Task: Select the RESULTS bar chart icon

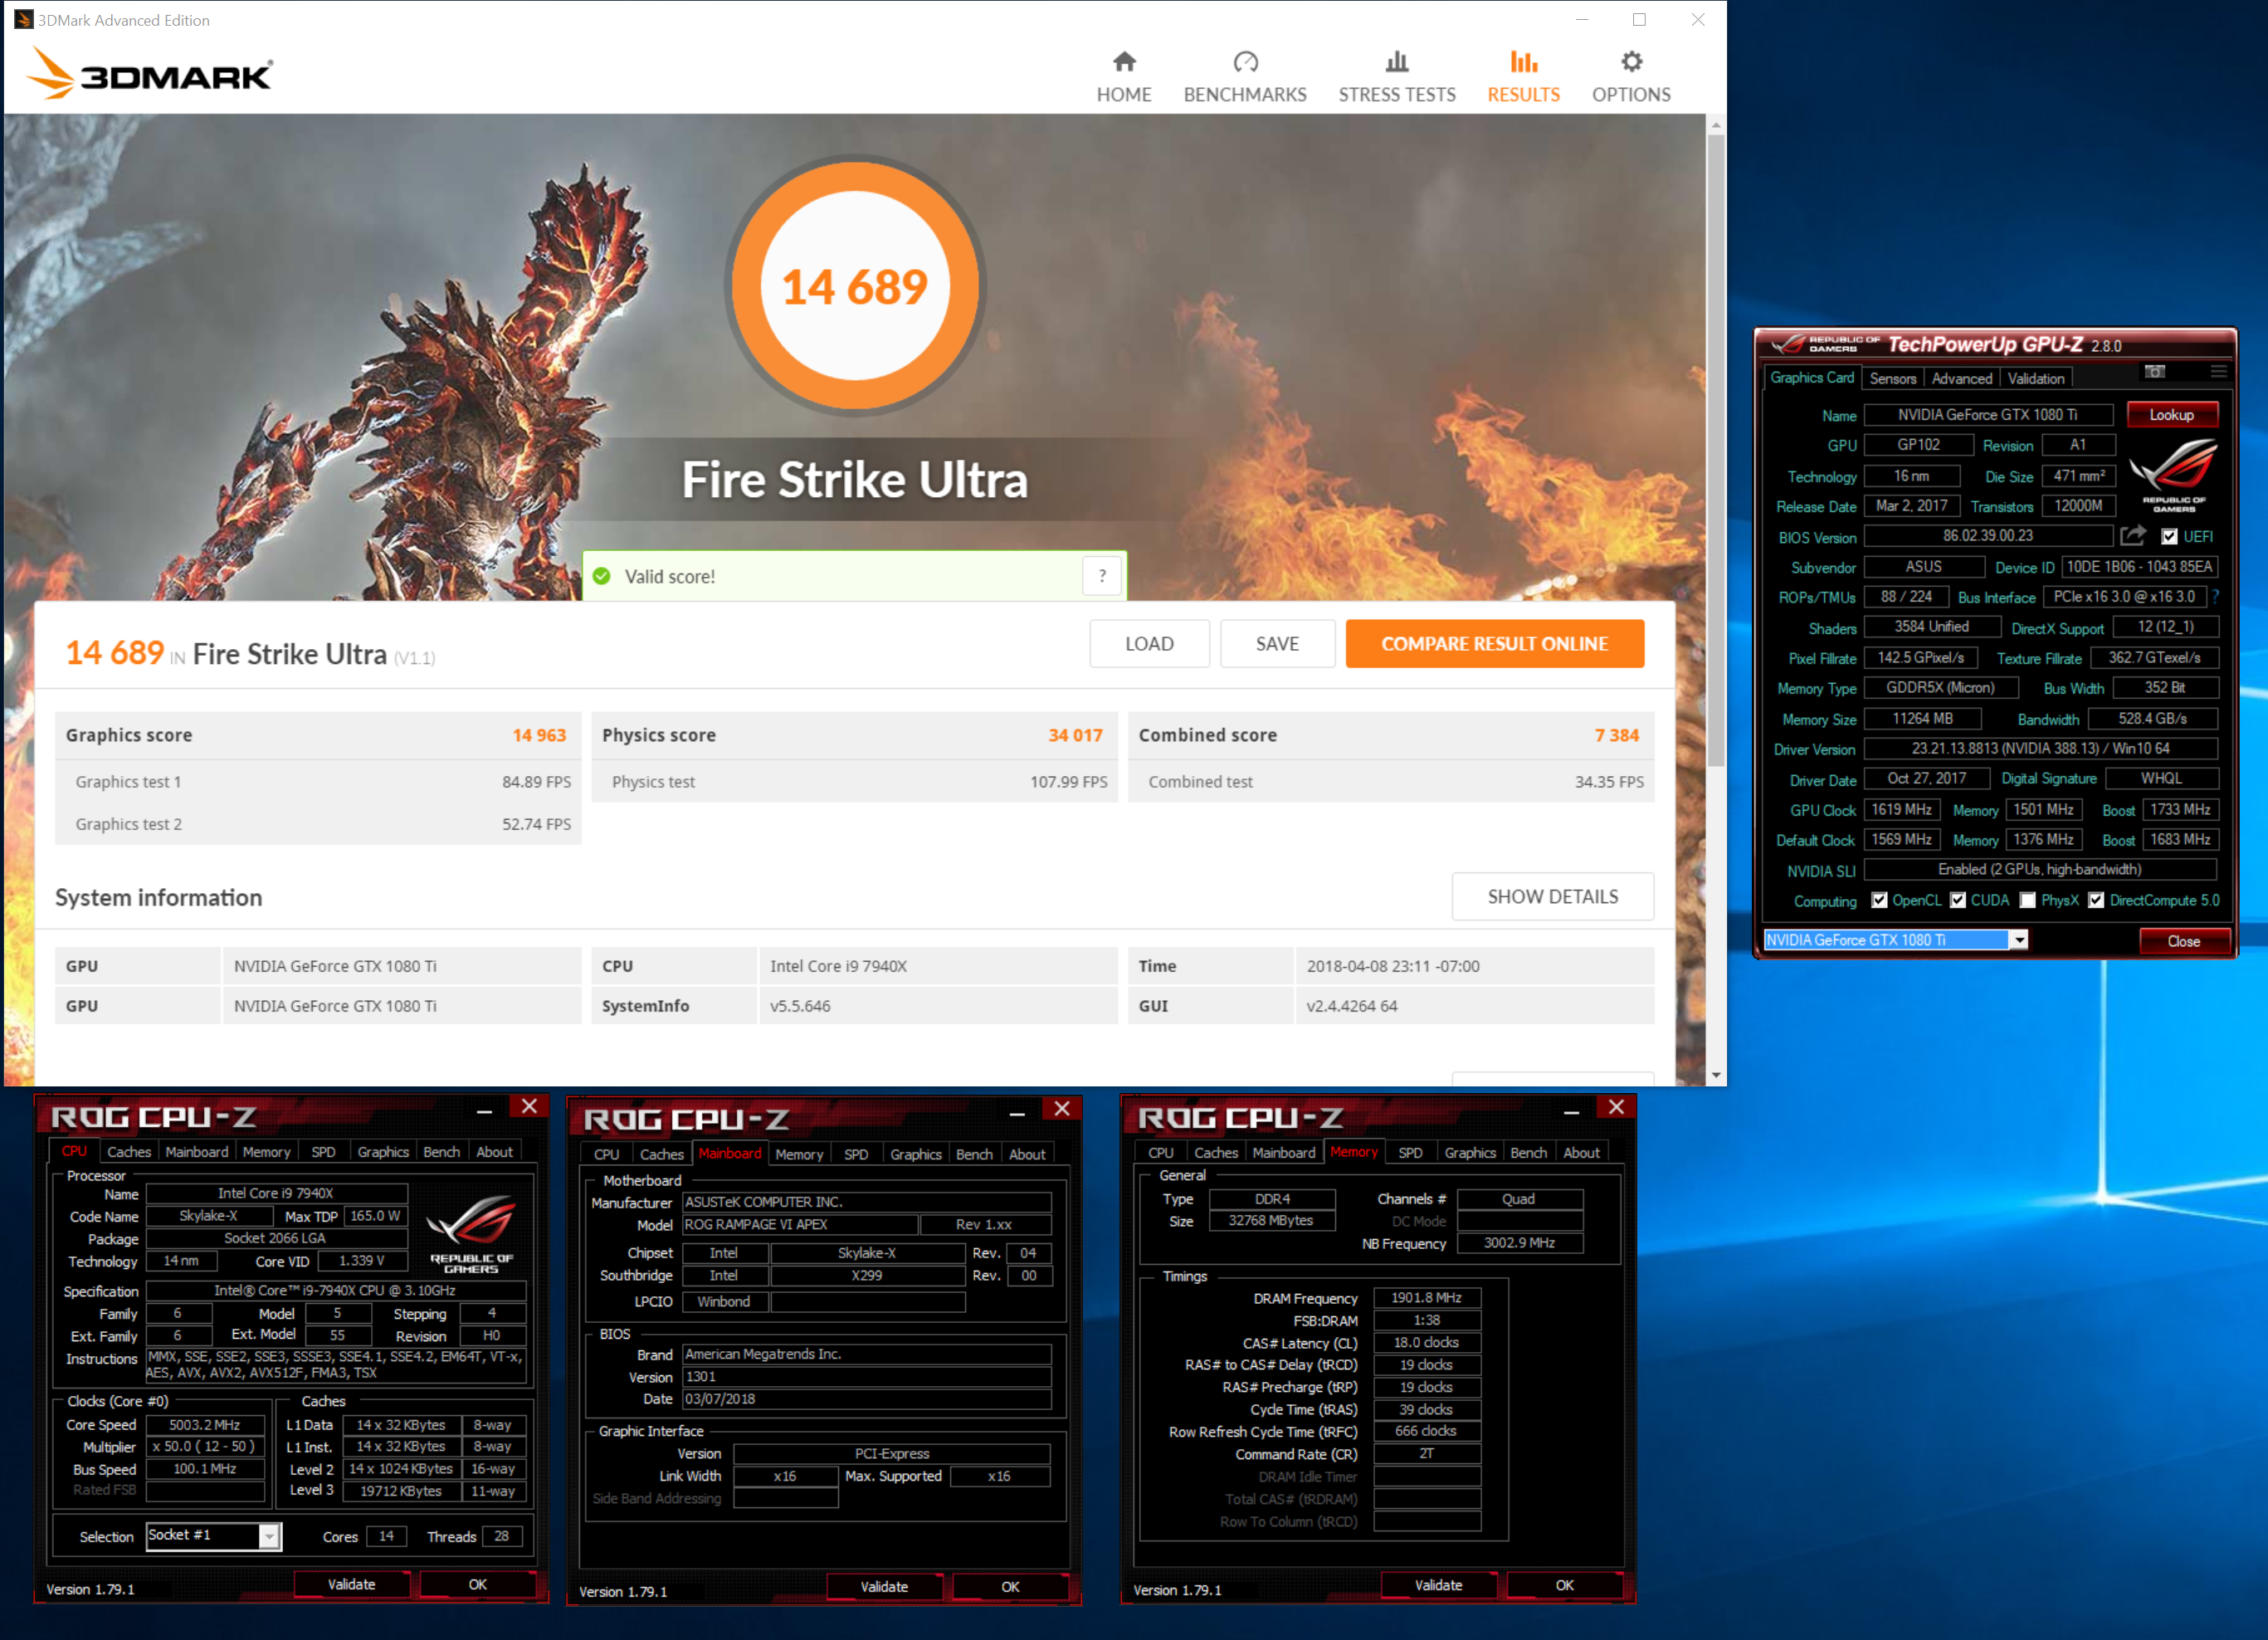Action: (x=1523, y=62)
